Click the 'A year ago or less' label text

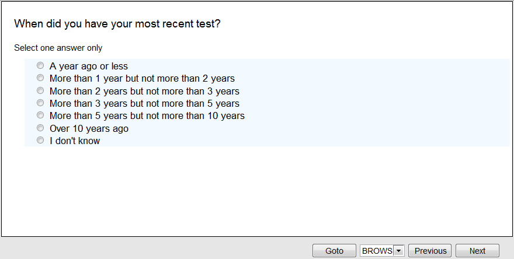pos(89,66)
